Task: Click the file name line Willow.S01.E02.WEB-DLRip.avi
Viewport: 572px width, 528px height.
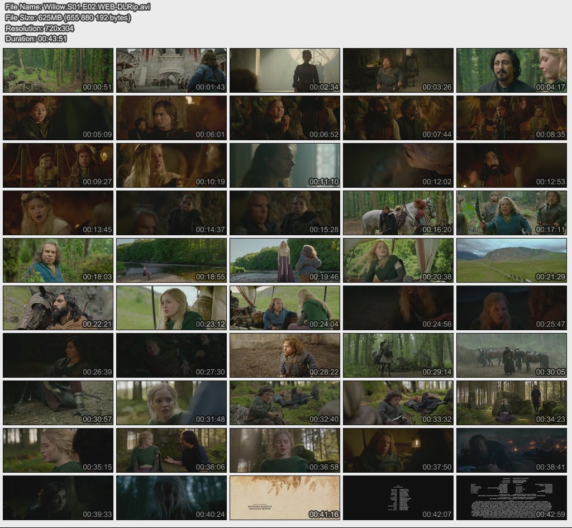Action: [x=78, y=7]
